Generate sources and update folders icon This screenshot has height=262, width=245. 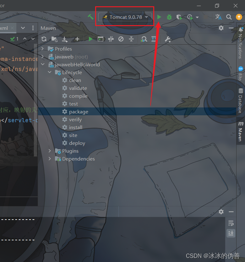tap(54, 39)
